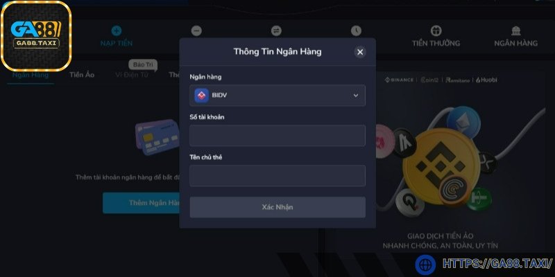This screenshot has height=277, width=555.
Task: Click the minus withdrawal icon
Action: coord(196,30)
